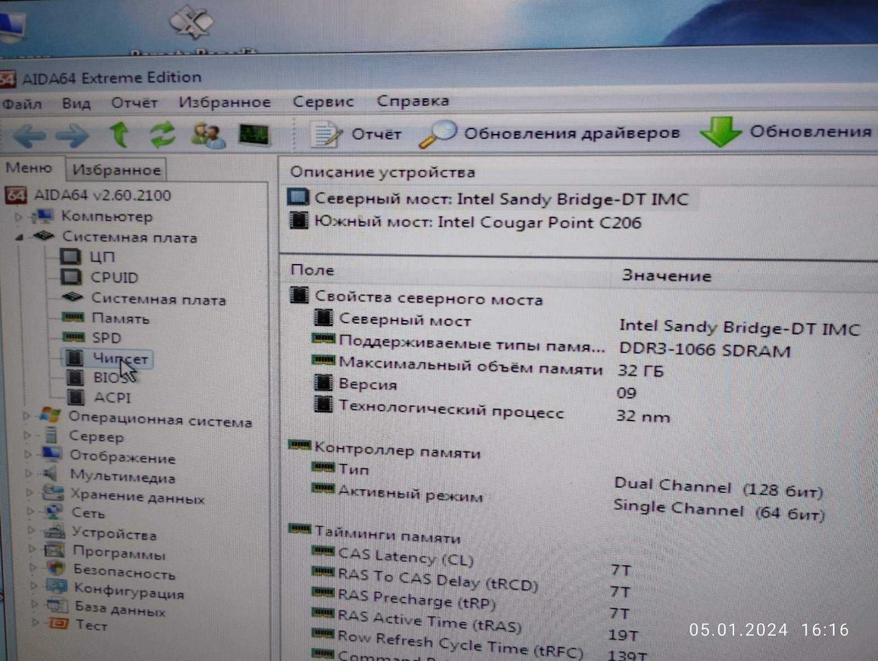The height and width of the screenshot is (661, 878).
Task: Open Обновления драйверов in toolbar
Action: (550, 133)
